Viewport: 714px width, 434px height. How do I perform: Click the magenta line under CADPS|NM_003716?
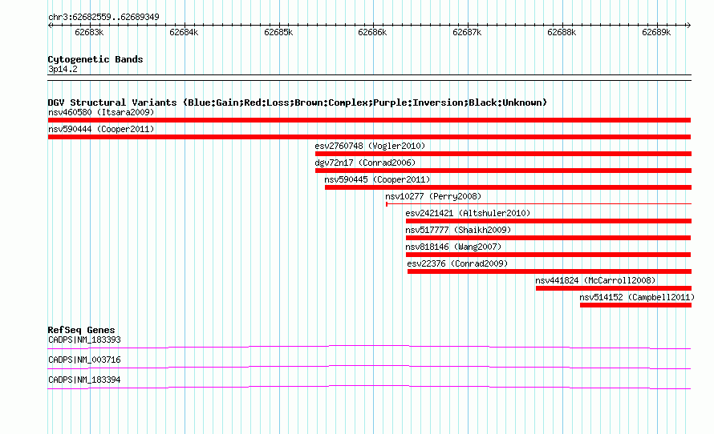point(369,368)
